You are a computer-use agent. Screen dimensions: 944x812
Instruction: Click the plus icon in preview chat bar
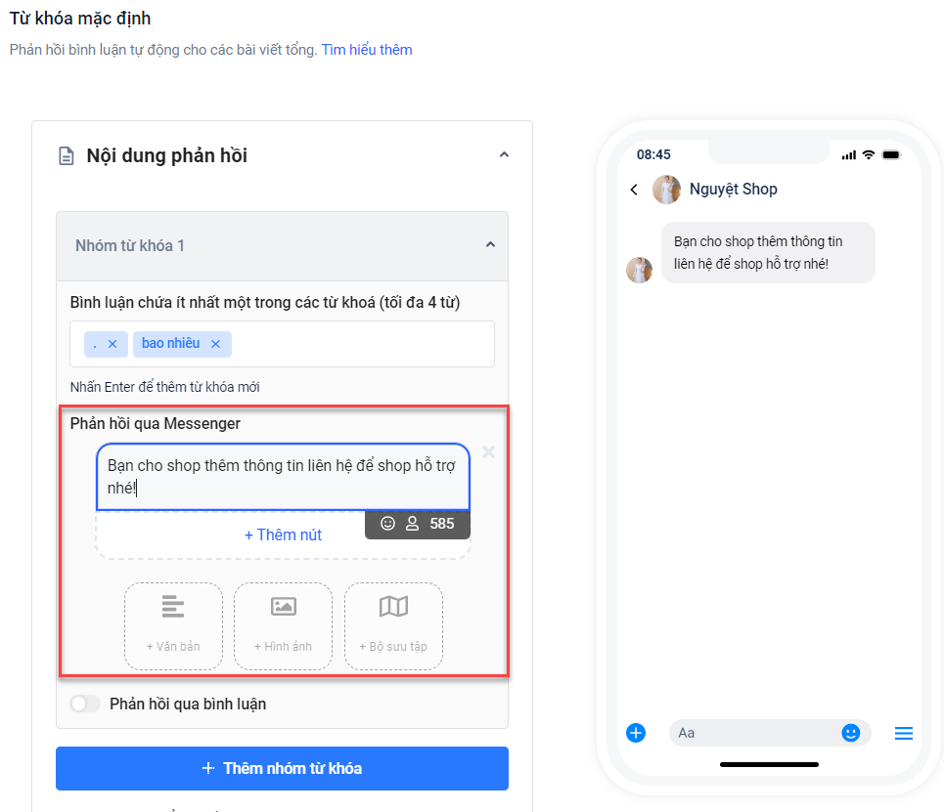point(636,733)
